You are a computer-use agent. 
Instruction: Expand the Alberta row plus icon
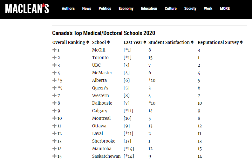pos(54,80)
